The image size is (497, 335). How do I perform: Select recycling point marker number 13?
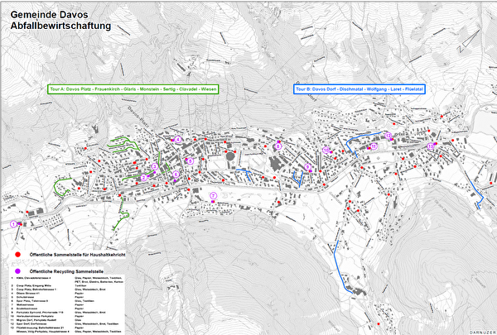[x=431, y=146]
